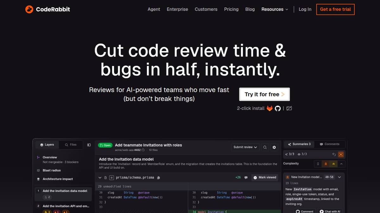
Task: Toggle the sidebar panel icon beside the Files tab
Action: coord(89,145)
